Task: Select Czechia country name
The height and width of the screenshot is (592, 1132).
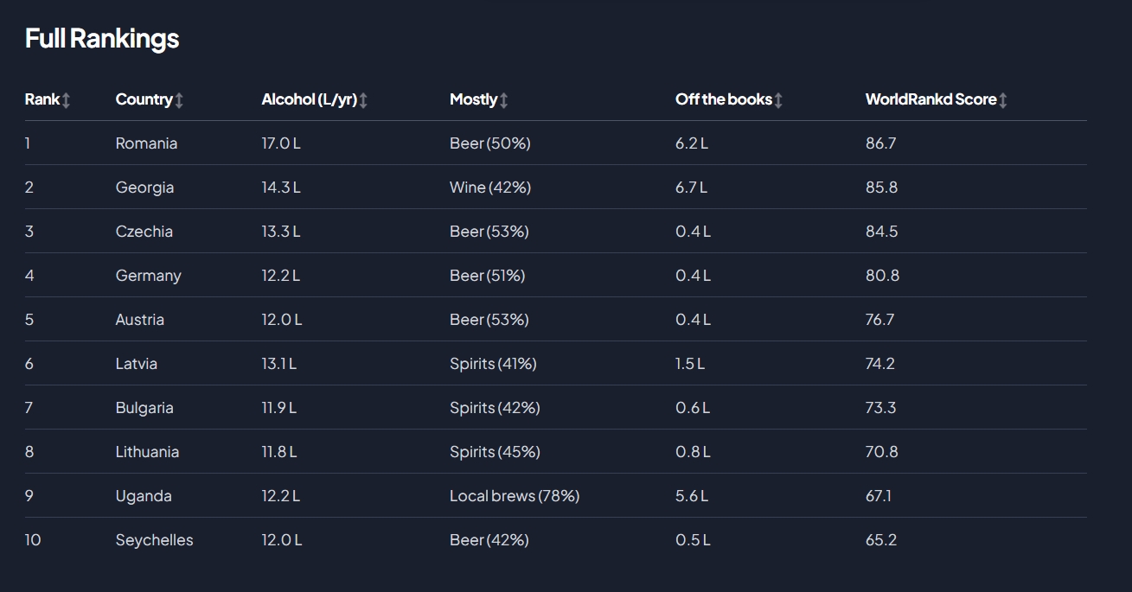Action: point(144,232)
